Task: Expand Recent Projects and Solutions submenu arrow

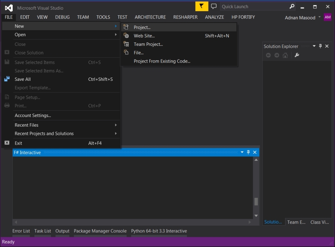Action: click(x=116, y=133)
